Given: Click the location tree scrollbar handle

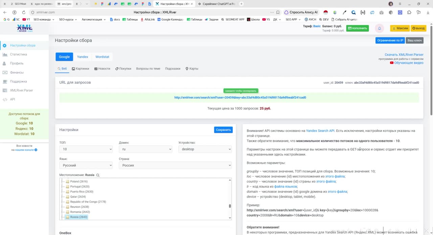Looking at the screenshot, I should point(230,206).
